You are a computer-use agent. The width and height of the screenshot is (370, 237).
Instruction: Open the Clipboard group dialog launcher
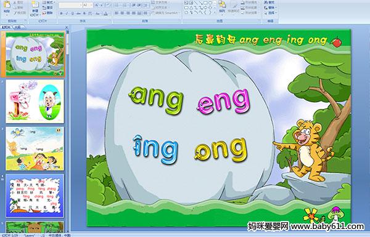coord(25,21)
